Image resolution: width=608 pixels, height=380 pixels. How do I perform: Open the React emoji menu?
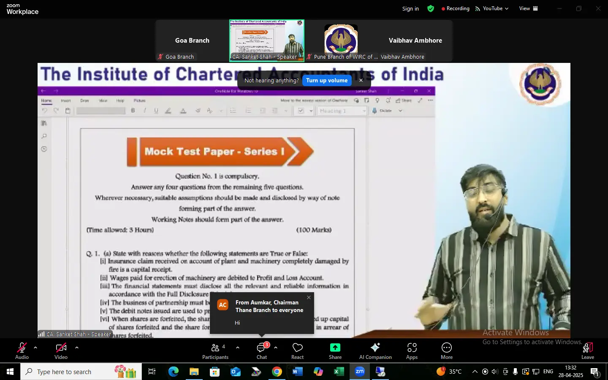pos(297,351)
